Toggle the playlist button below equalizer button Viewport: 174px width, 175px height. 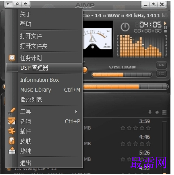click(161, 74)
